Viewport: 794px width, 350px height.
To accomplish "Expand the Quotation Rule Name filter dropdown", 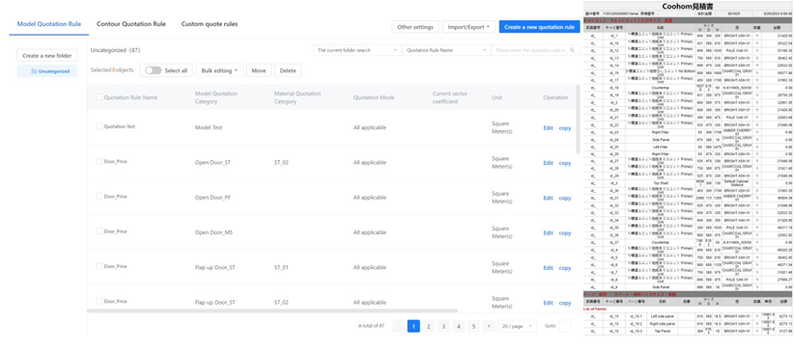I will pyautogui.click(x=446, y=50).
